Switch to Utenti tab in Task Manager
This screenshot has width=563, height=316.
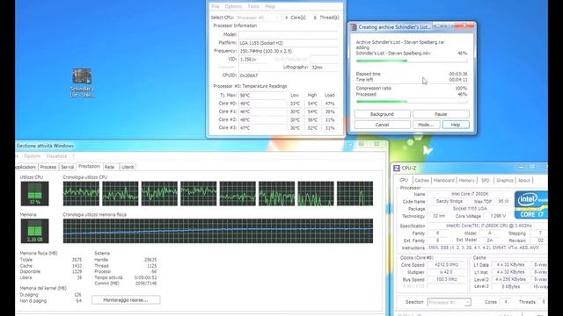coord(128,167)
